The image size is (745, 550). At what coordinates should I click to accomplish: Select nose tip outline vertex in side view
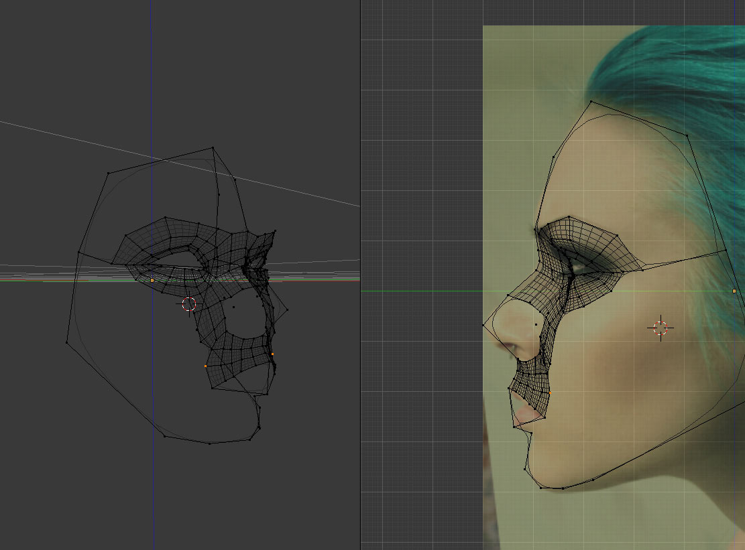483,326
